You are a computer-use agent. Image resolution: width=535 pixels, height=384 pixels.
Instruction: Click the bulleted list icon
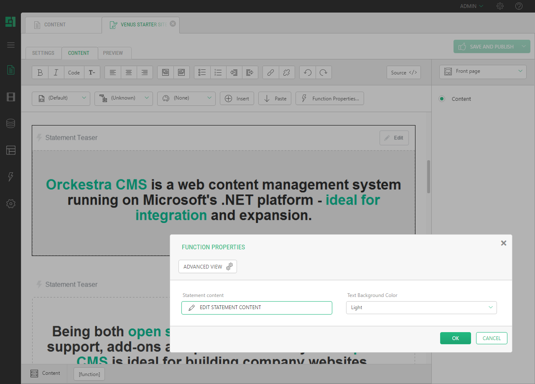202,72
